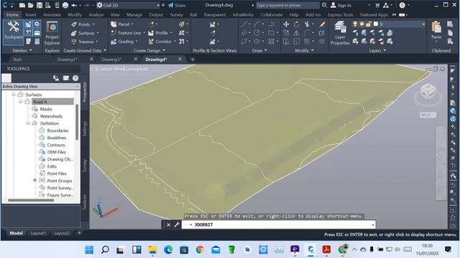Select Breaklines in the surface definition
Image resolution: width=460 pixels, height=258 pixels.
[x=56, y=138]
